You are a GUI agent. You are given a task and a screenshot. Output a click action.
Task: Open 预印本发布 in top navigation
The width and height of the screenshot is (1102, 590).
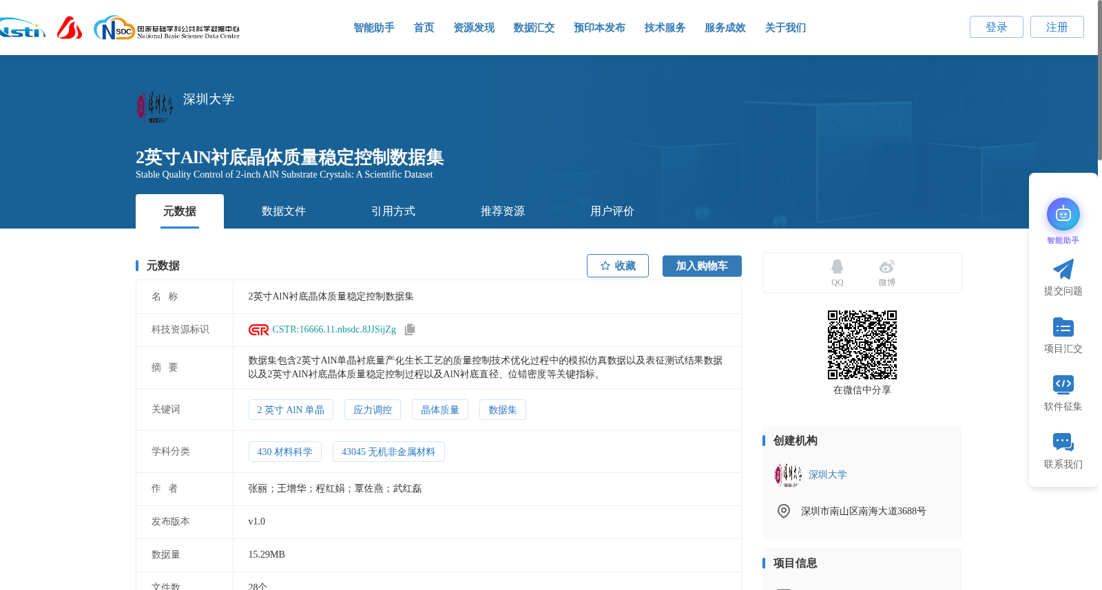599,28
